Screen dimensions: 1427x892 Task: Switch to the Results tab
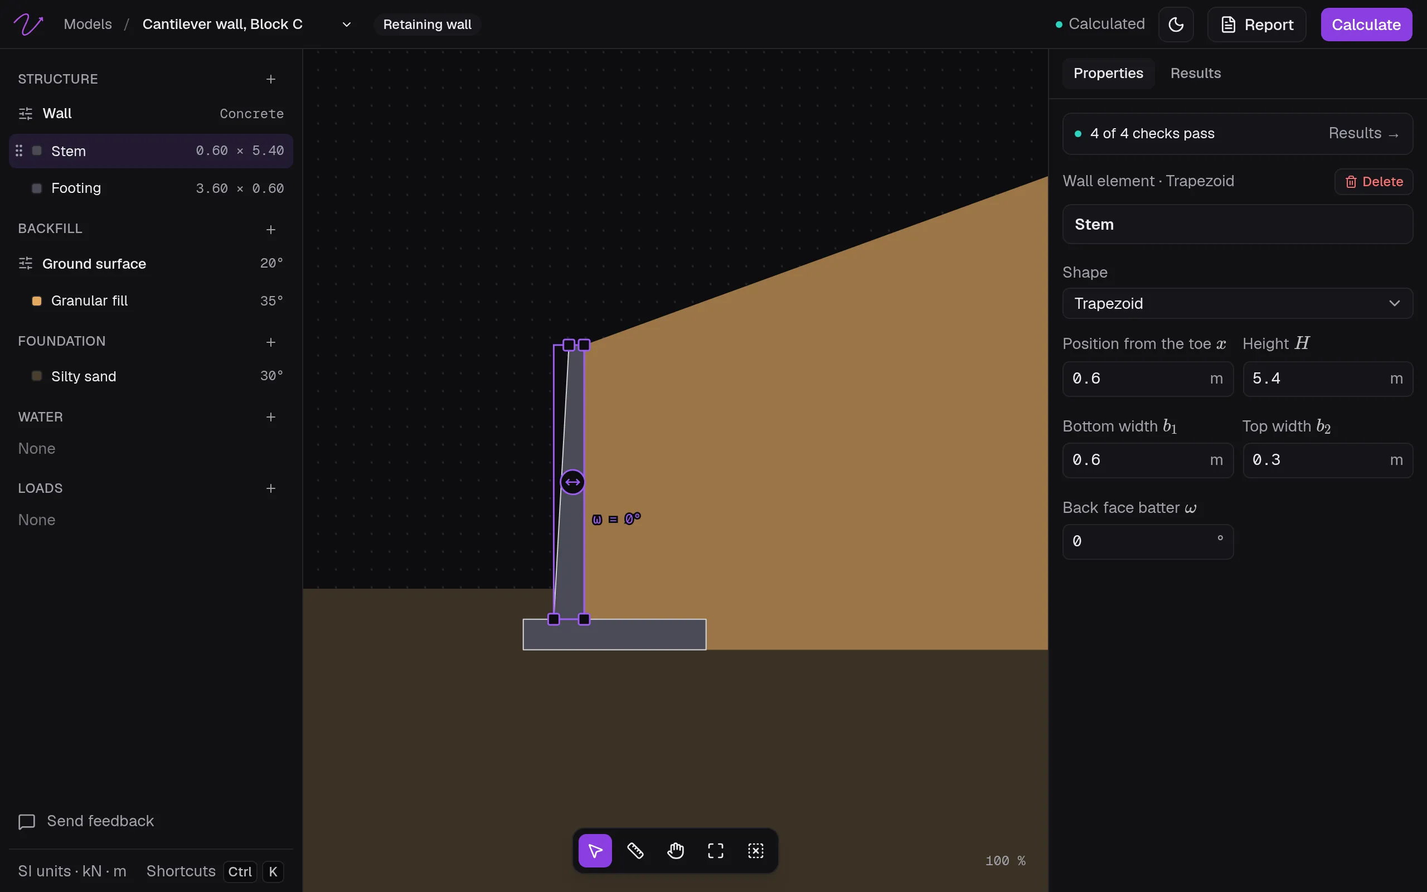(x=1195, y=73)
